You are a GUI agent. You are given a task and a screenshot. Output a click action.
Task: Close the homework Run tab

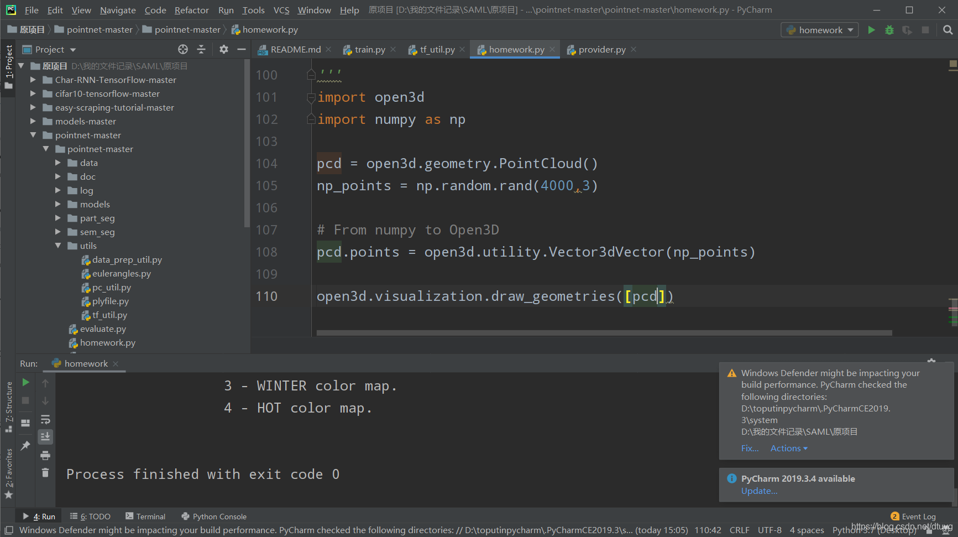[x=116, y=363]
